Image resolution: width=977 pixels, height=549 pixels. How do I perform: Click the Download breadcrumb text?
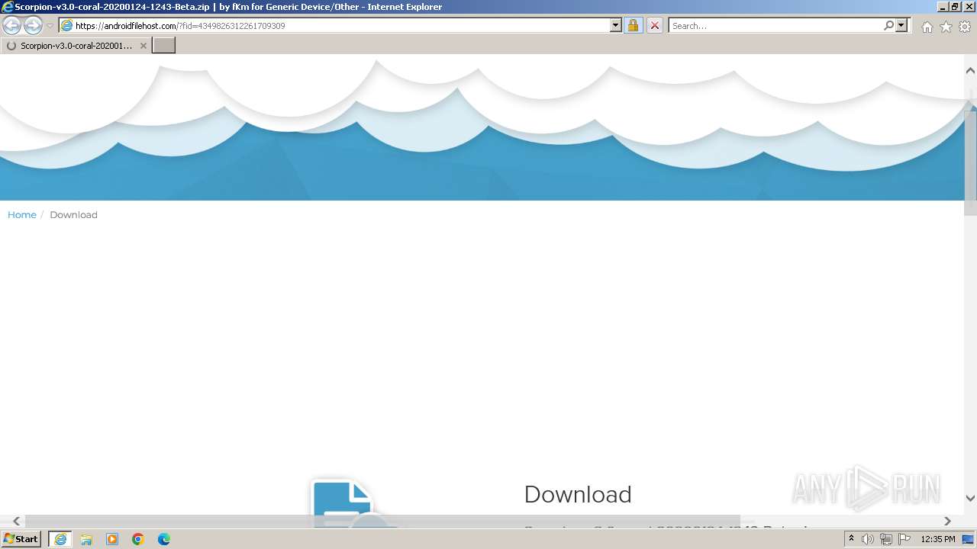pyautogui.click(x=73, y=215)
